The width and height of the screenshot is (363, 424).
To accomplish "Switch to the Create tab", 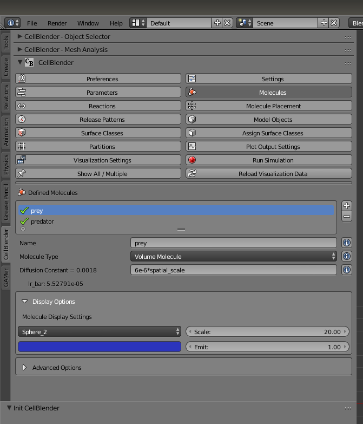I will (5, 67).
